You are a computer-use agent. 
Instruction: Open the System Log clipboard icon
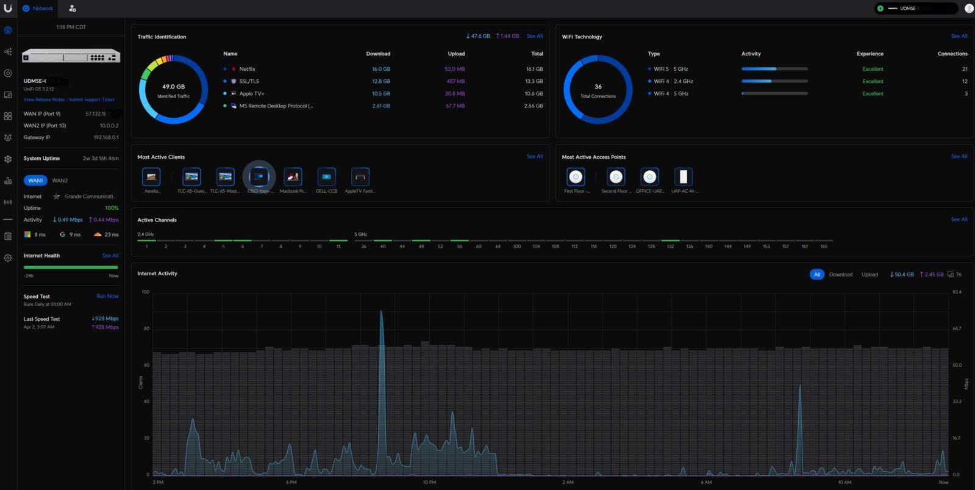point(8,236)
